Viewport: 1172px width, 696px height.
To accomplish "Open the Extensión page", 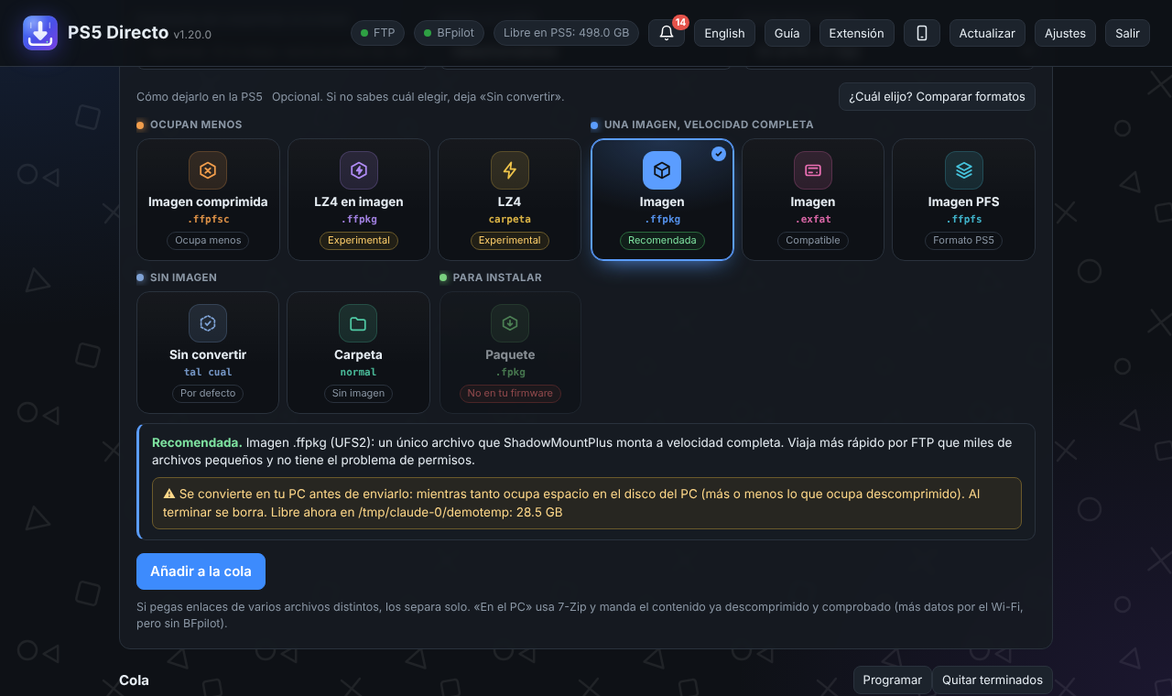I will pyautogui.click(x=856, y=33).
